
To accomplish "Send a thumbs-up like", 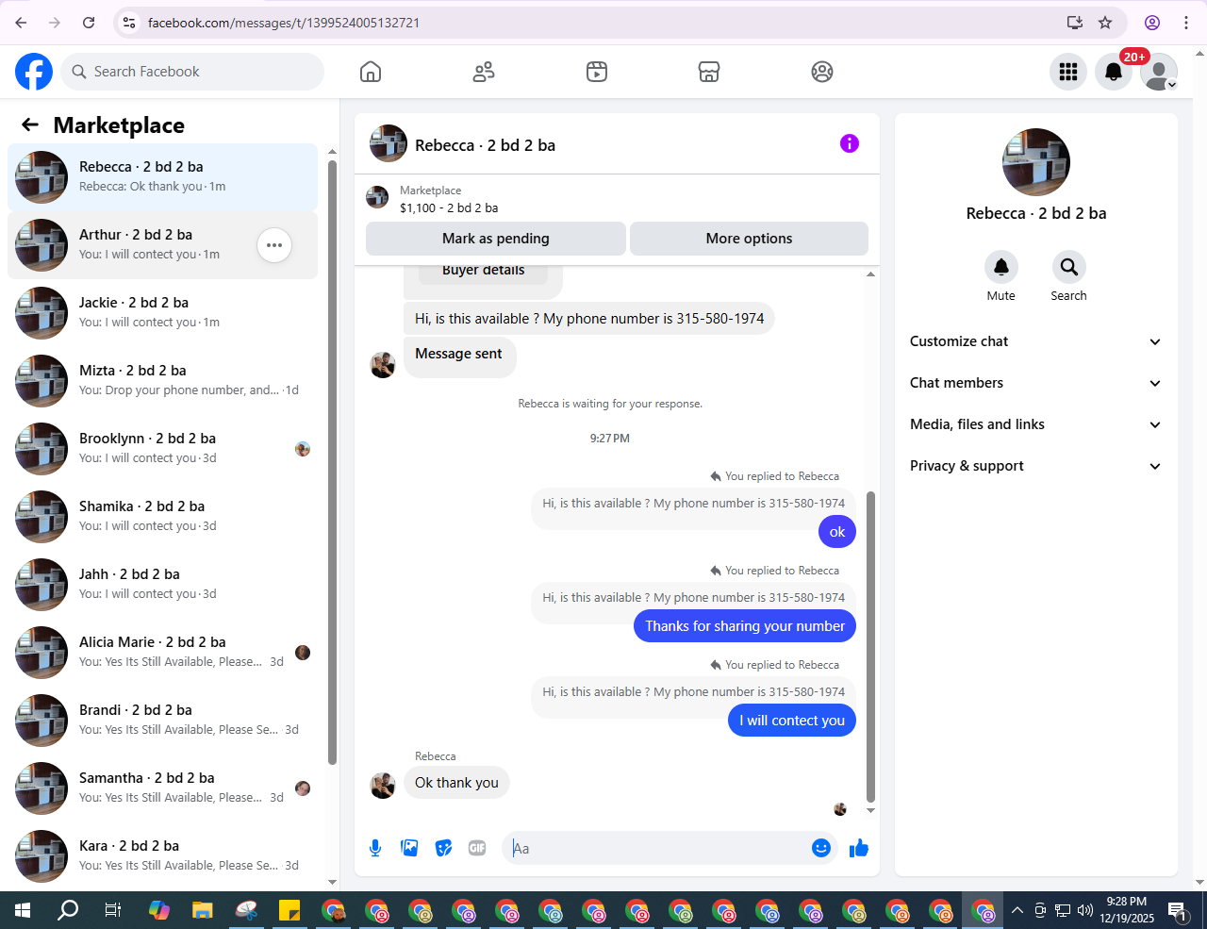I will tap(859, 848).
